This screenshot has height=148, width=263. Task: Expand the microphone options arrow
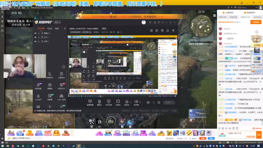tap(131, 102)
